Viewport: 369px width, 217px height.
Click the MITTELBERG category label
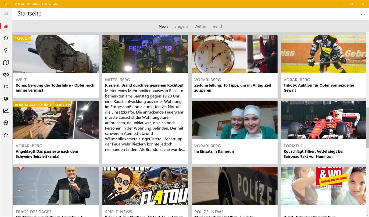point(117,80)
